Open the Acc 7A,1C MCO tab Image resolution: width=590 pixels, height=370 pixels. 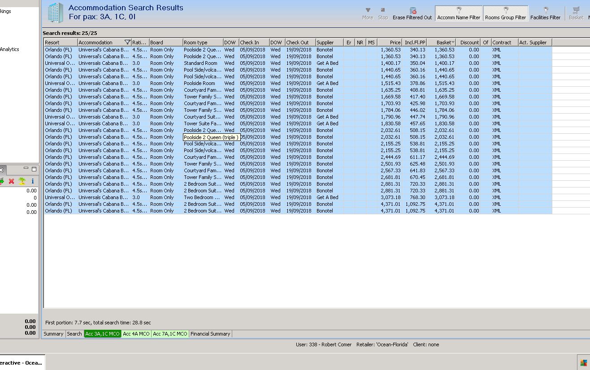[170, 334]
